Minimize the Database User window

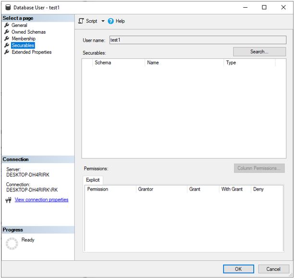(x=246, y=7)
